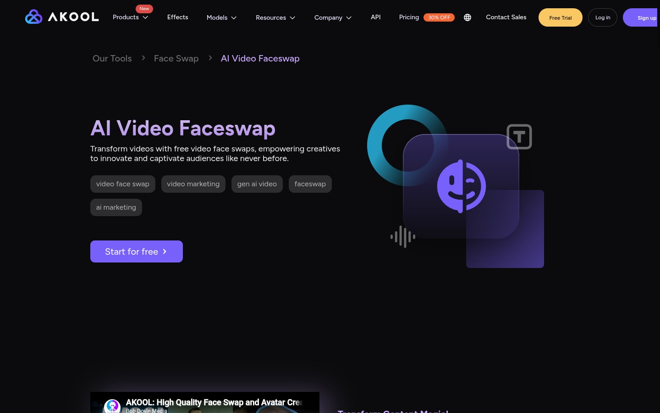Click the Start for free button
Viewport: 660px width, 413px height.
[x=137, y=251]
